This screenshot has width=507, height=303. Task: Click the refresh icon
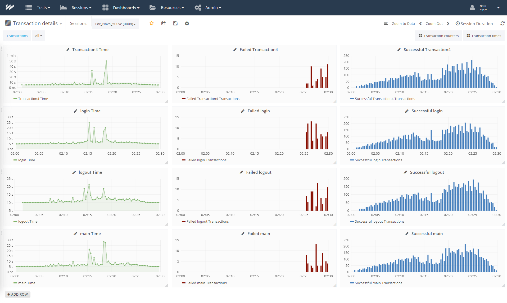pos(502,24)
